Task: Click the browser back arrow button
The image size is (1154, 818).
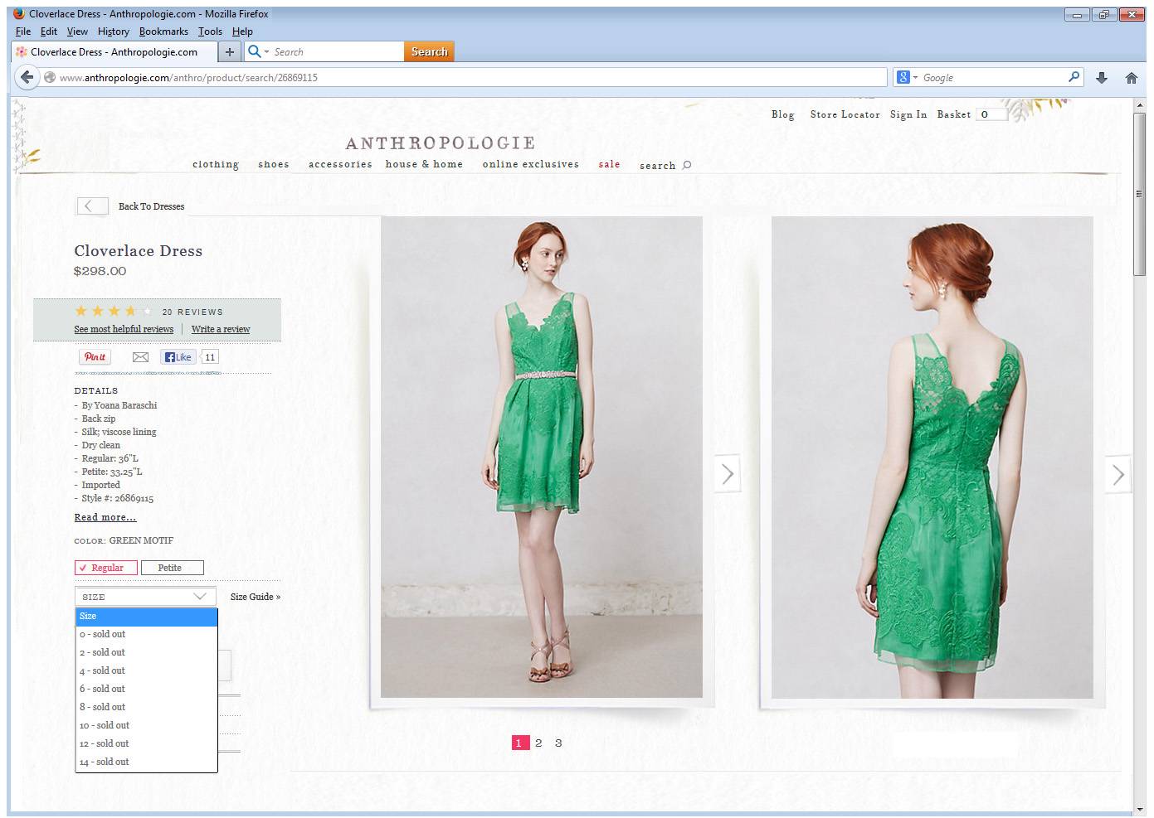Action: (x=27, y=77)
